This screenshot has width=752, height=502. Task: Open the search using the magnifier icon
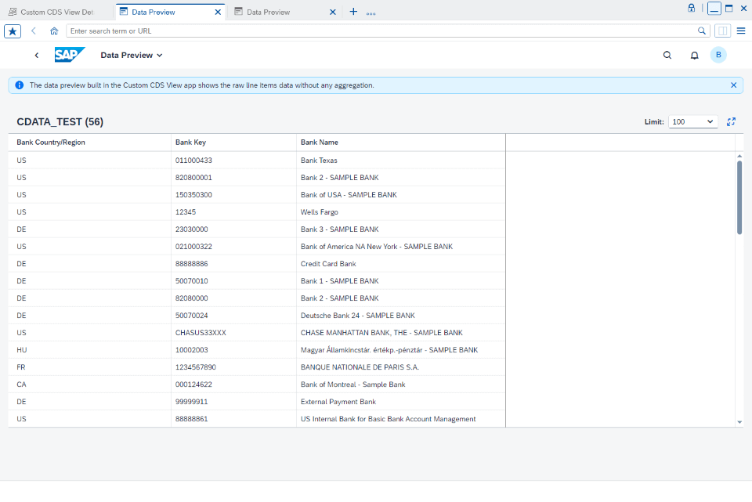click(667, 55)
